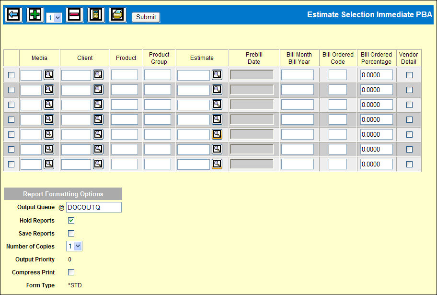The width and height of the screenshot is (437, 295).
Task: Click the second row Bill Ordered Percentage field
Action: (x=377, y=90)
